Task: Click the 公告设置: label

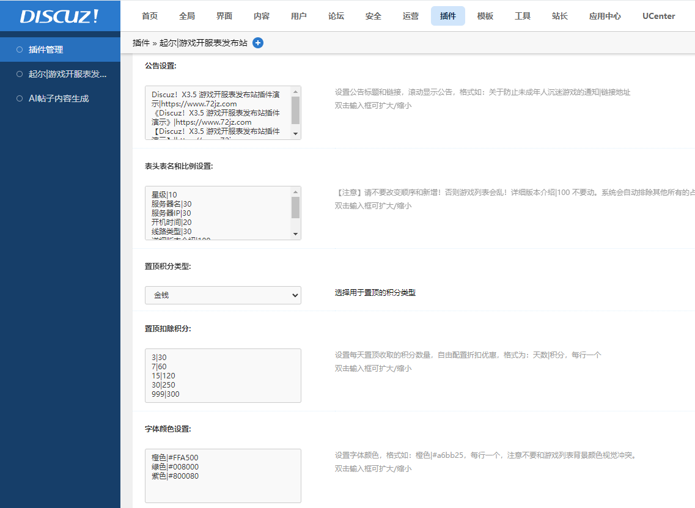Action: click(x=160, y=65)
